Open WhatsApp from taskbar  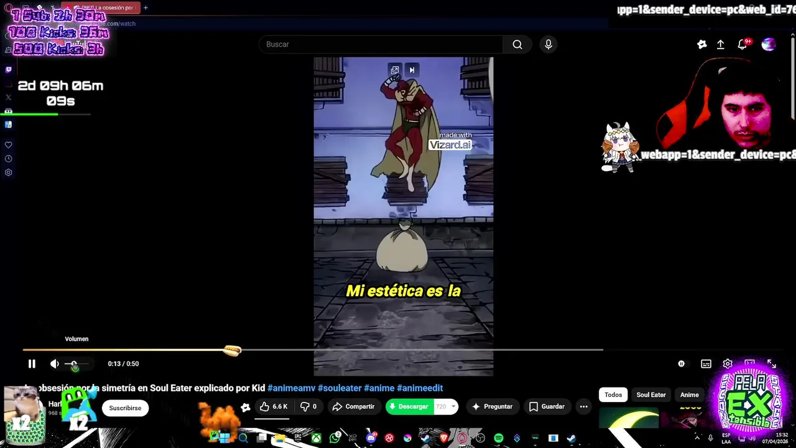point(335,438)
